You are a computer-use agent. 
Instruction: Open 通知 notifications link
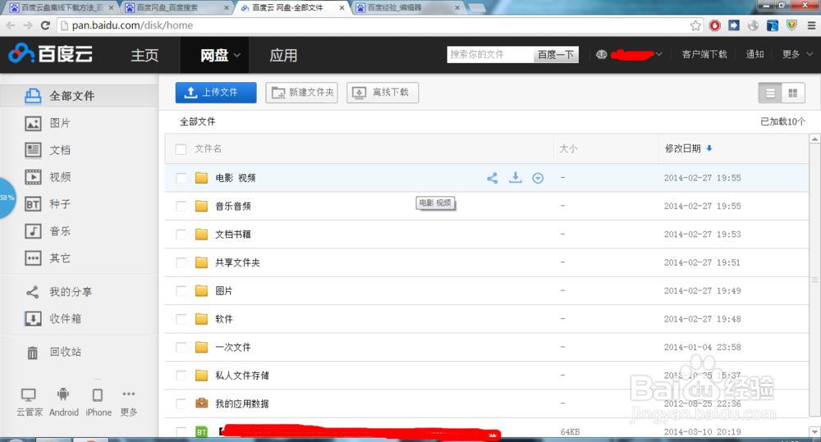(754, 54)
